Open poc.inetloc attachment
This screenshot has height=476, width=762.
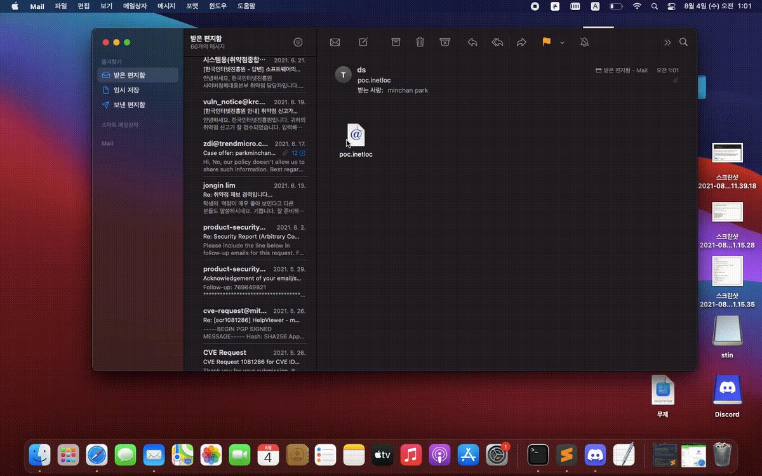(356, 141)
